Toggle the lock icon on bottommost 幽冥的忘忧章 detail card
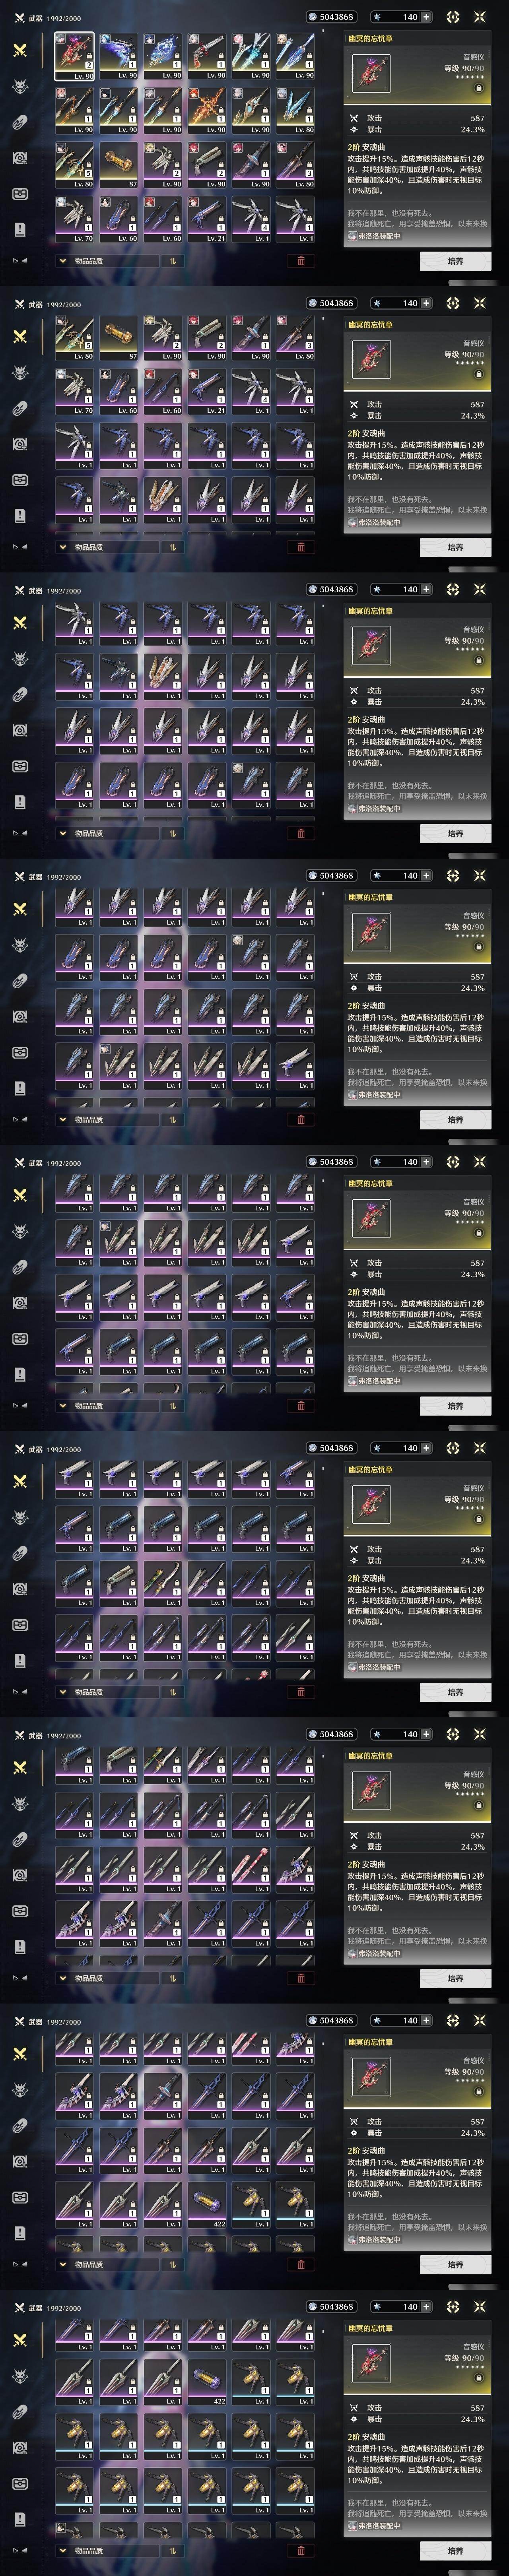Viewport: 509px width, 2576px height. click(478, 2378)
